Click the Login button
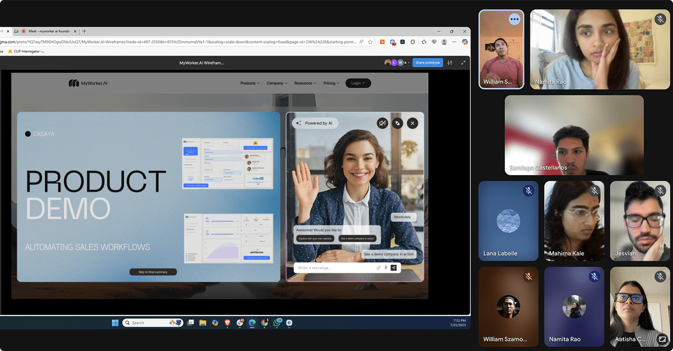This screenshot has height=351, width=673. [x=358, y=83]
